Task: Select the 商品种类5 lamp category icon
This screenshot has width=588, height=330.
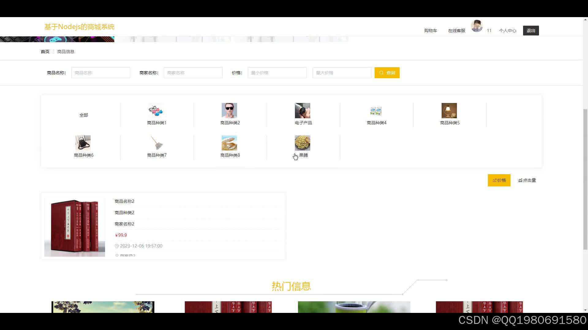Action: (449, 111)
